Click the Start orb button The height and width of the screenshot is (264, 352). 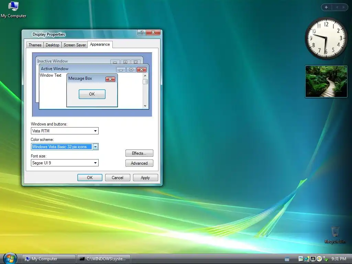tap(10, 258)
